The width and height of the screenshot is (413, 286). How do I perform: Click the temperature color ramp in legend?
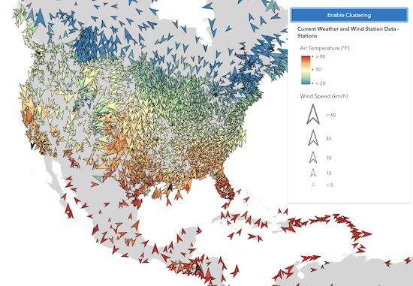[x=306, y=70]
